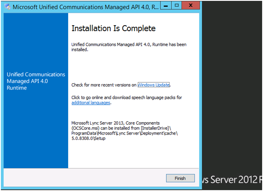
Task: Click the dark desktop background
Action: tap(232, 84)
